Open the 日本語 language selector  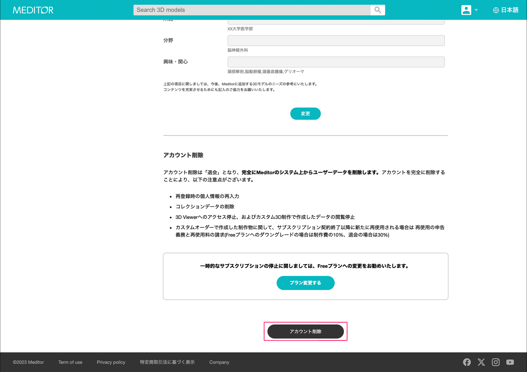click(509, 10)
